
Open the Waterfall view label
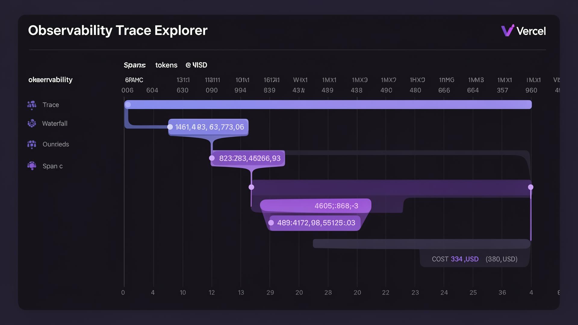tap(55, 123)
